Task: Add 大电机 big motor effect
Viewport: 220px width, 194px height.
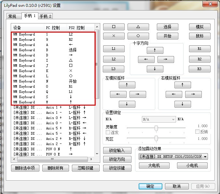Action: 154,165
